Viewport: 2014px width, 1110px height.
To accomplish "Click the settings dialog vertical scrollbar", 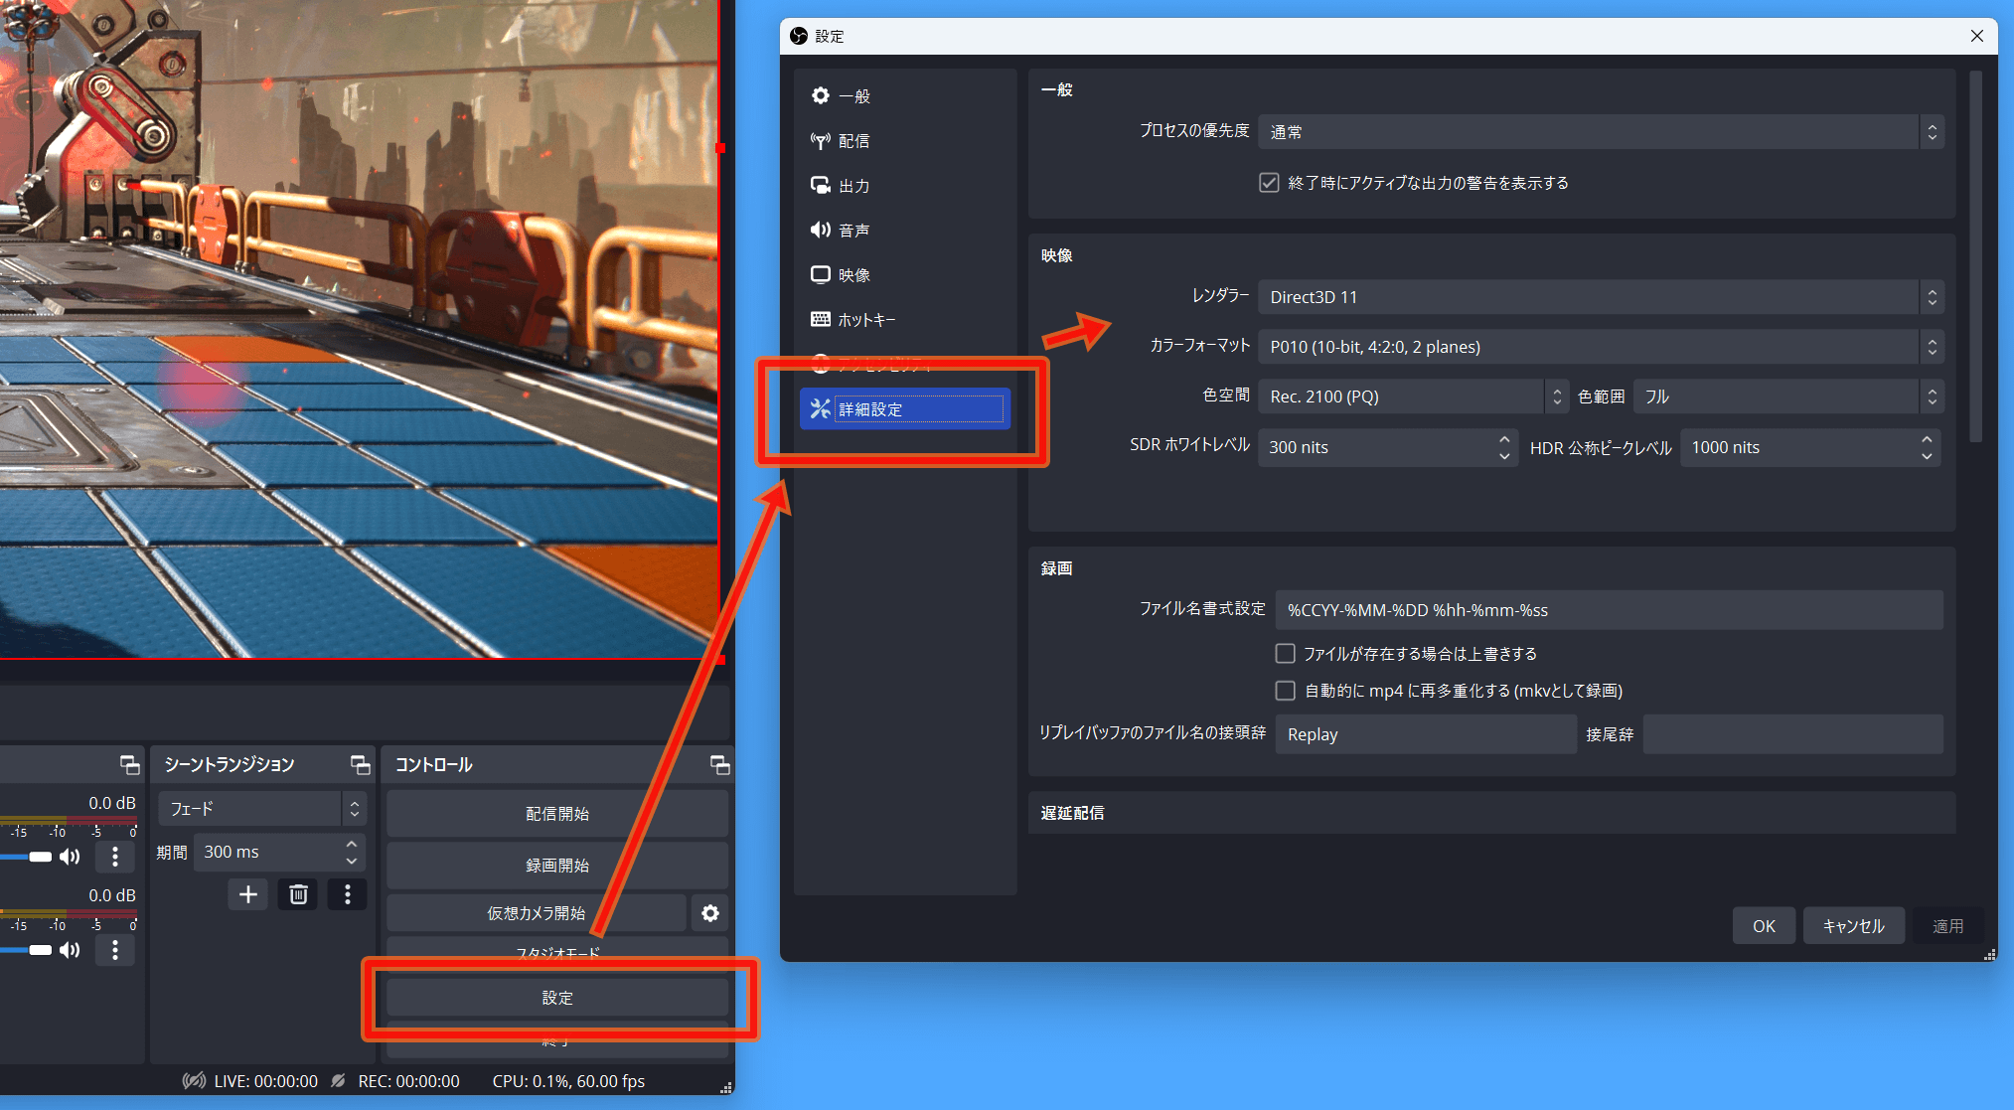I will [1975, 256].
